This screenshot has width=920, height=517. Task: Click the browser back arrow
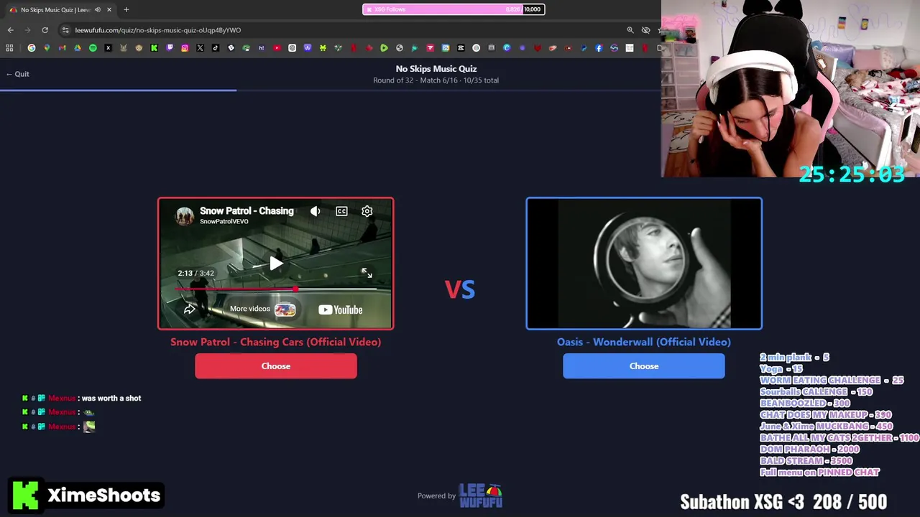[10, 30]
